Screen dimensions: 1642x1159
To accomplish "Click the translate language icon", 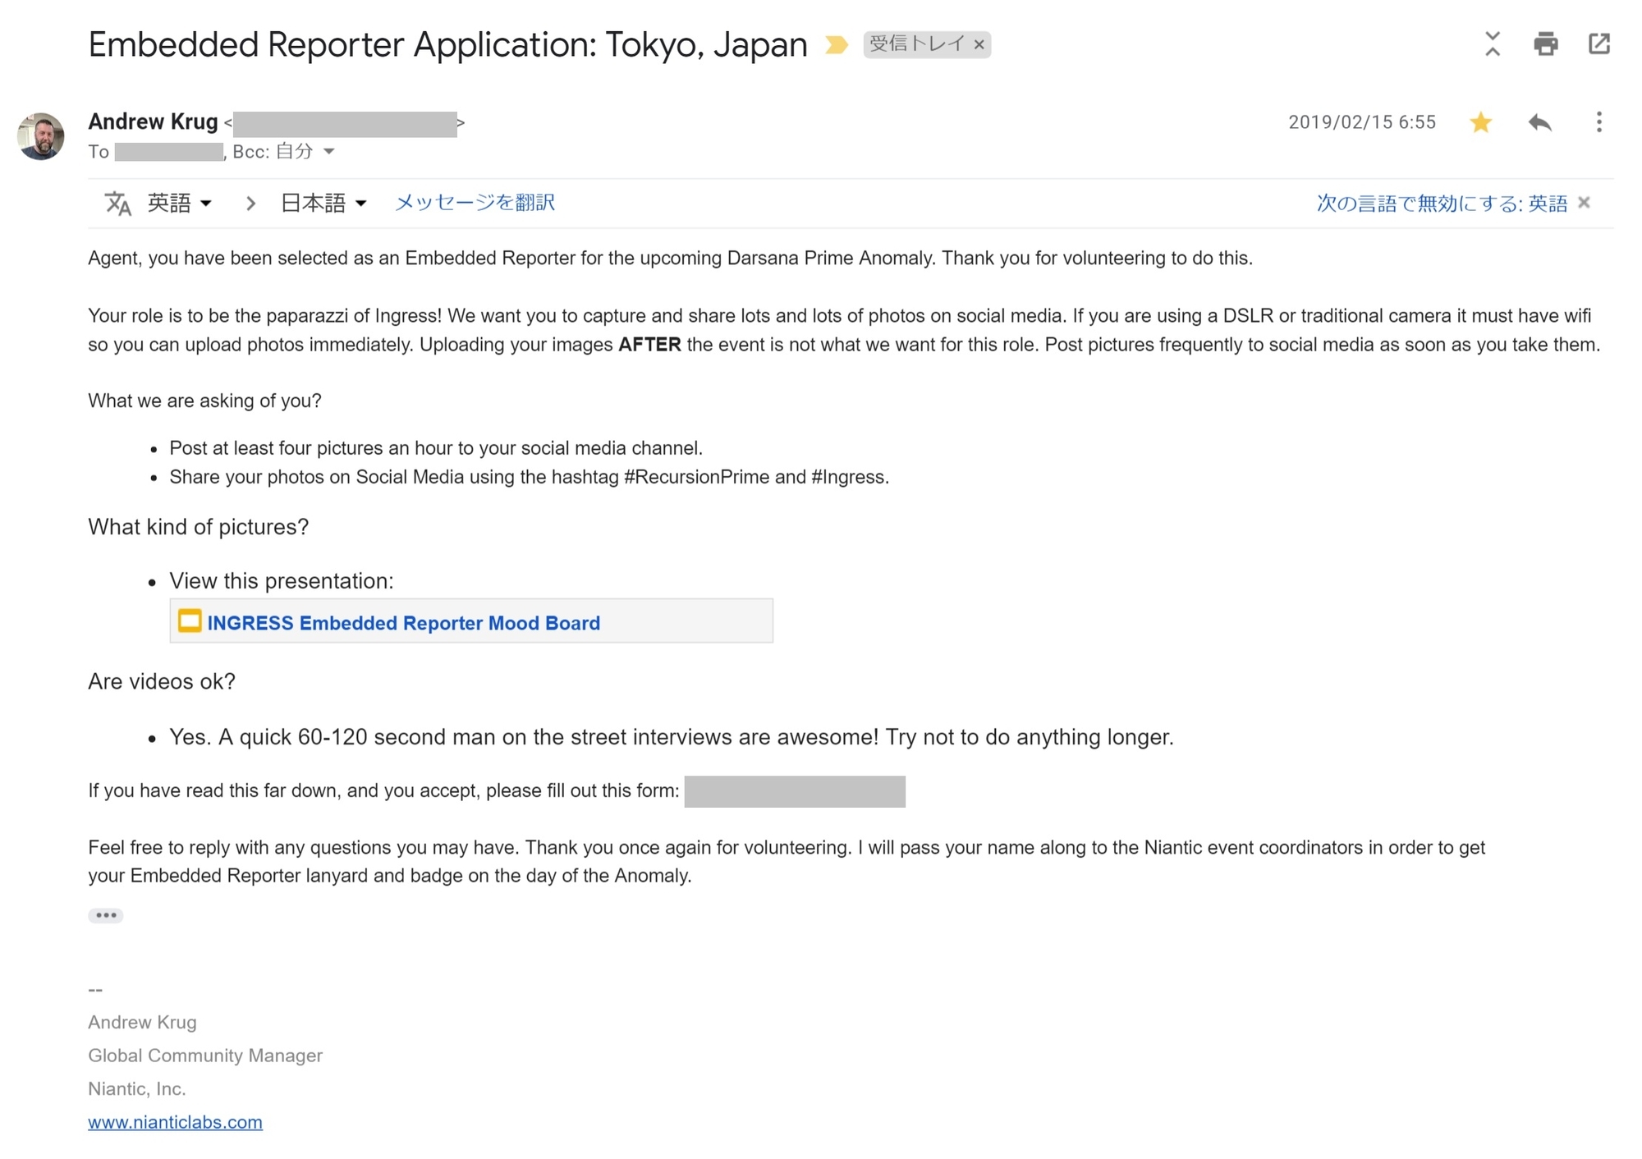I will (118, 203).
